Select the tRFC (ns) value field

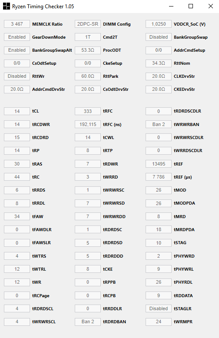coord(88,124)
